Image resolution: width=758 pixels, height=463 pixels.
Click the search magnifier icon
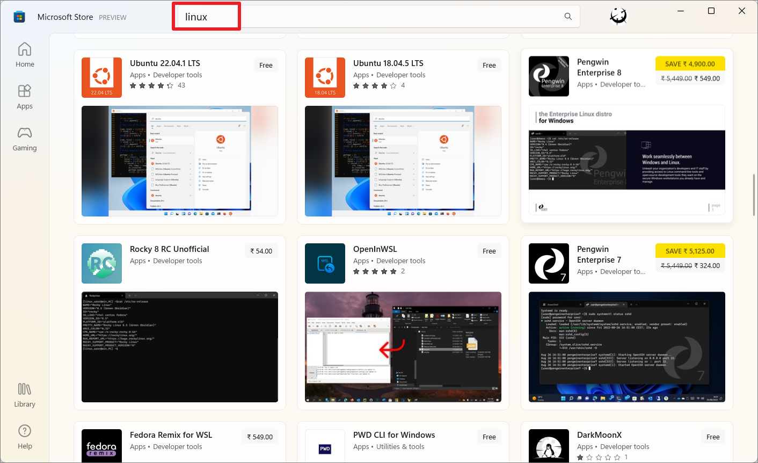pos(568,17)
